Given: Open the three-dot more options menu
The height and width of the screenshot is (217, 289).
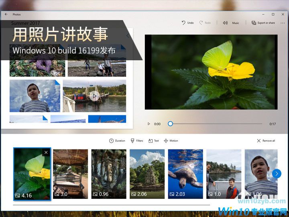Looking at the screenshot, I should pyautogui.click(x=283, y=23).
